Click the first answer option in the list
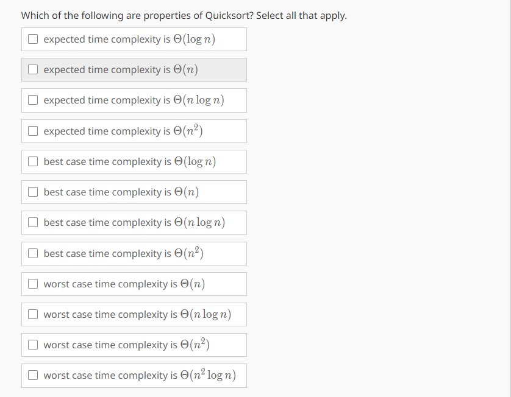511x397 pixels. pyautogui.click(x=134, y=39)
